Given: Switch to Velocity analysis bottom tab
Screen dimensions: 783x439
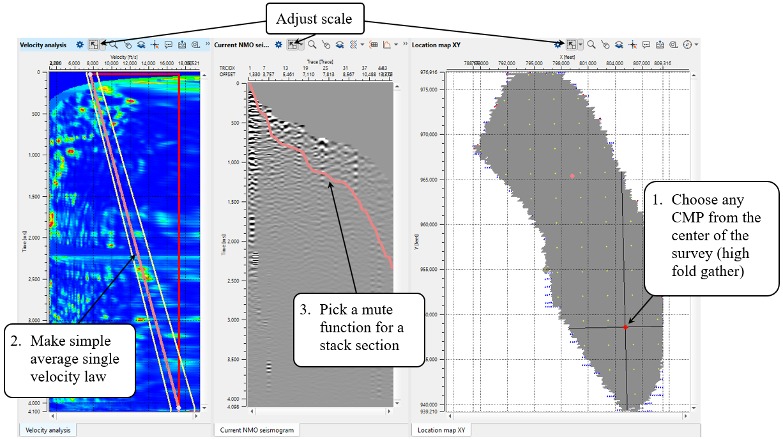Looking at the screenshot, I should coord(48,431).
